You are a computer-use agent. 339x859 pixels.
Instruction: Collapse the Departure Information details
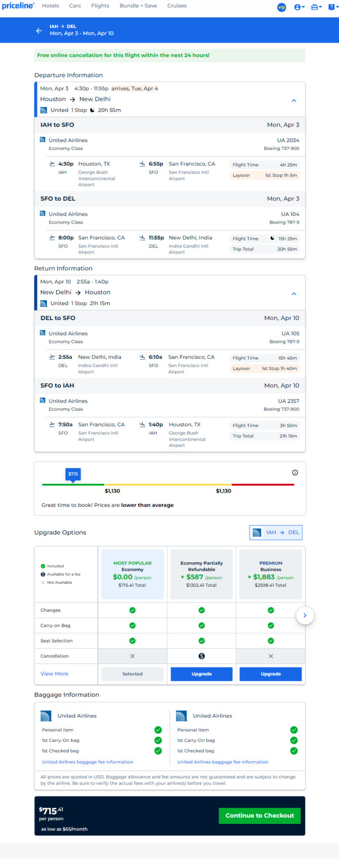tap(294, 100)
